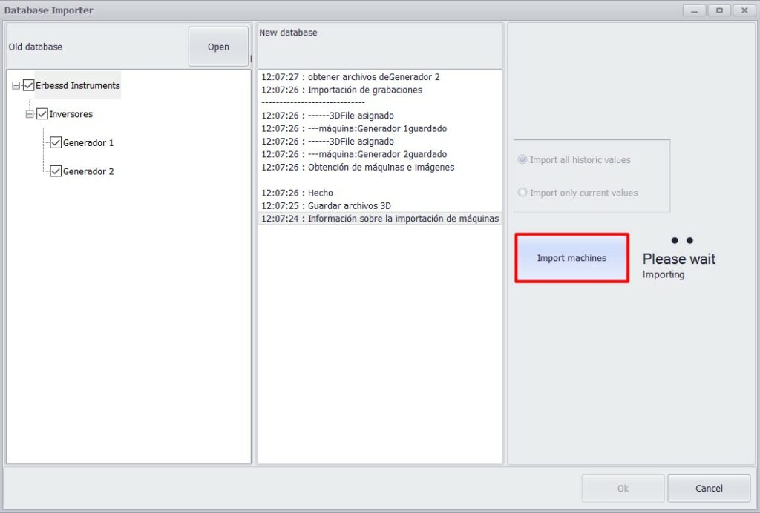The width and height of the screenshot is (760, 513).
Task: Toggle the Generador 2 checkbox
Action: (x=56, y=171)
